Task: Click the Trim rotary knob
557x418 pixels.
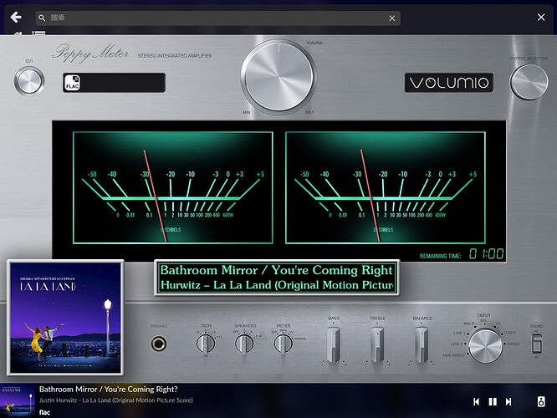Action: (x=206, y=343)
